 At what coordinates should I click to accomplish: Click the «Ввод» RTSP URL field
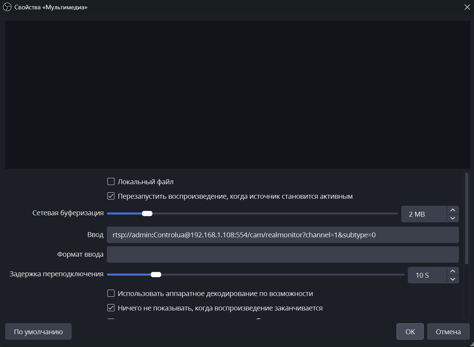[283, 235]
